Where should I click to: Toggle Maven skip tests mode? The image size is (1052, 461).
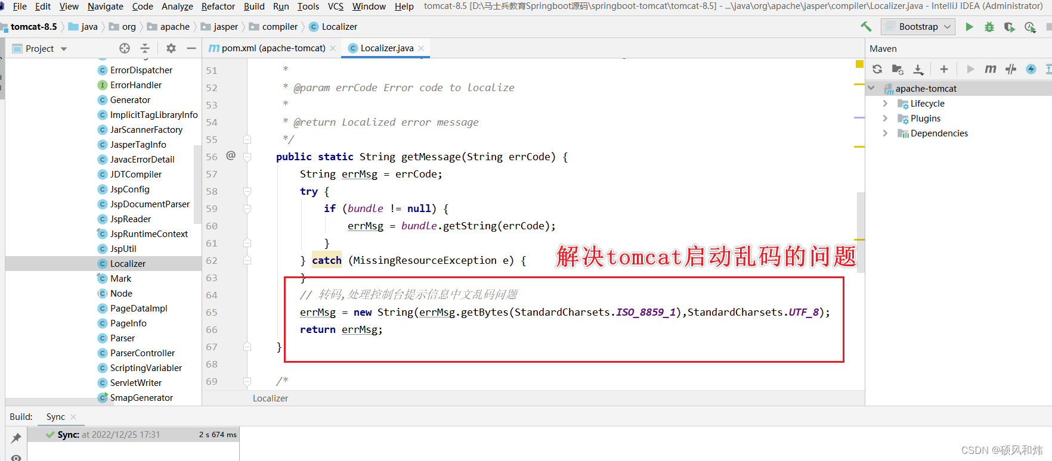click(x=1031, y=69)
